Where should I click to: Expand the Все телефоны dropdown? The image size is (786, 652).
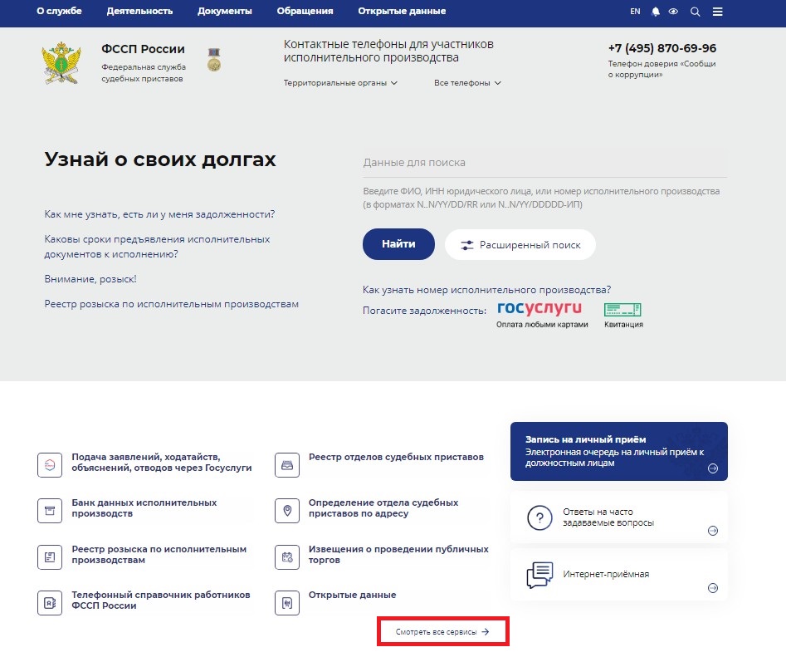coord(467,83)
